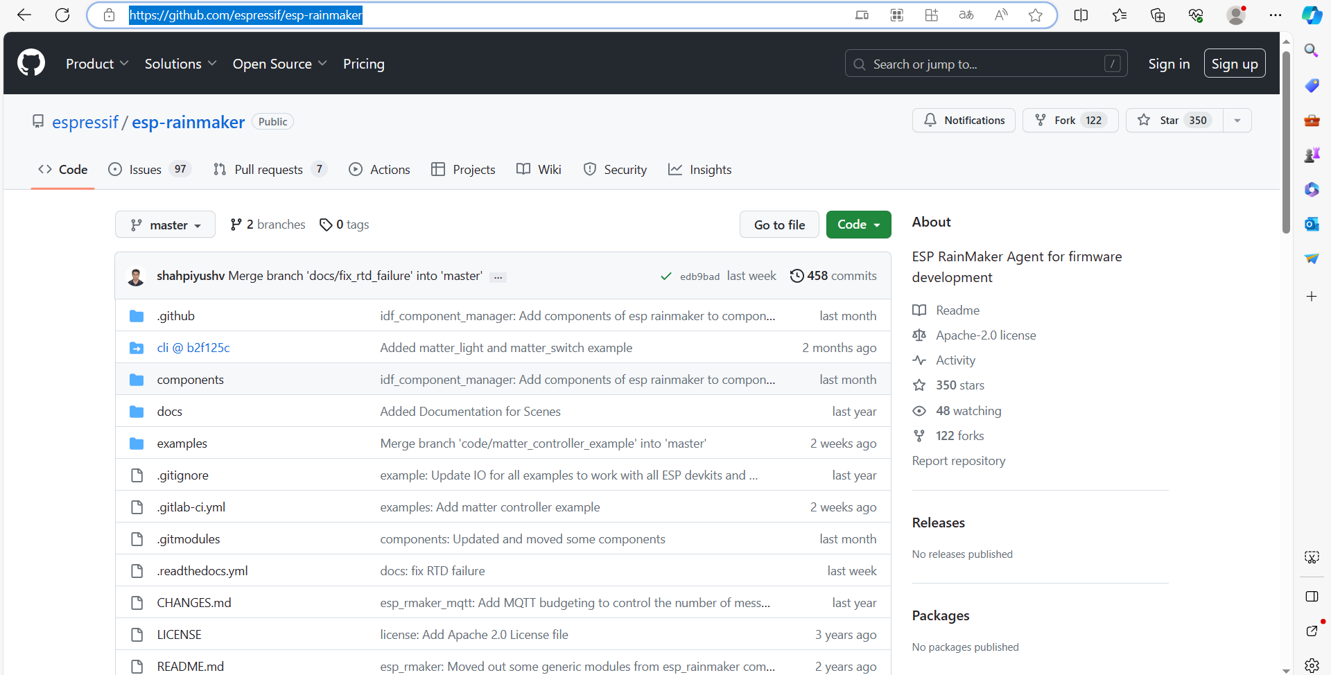1331x675 pixels.
Task: Click Report repository link
Action: coord(959,461)
